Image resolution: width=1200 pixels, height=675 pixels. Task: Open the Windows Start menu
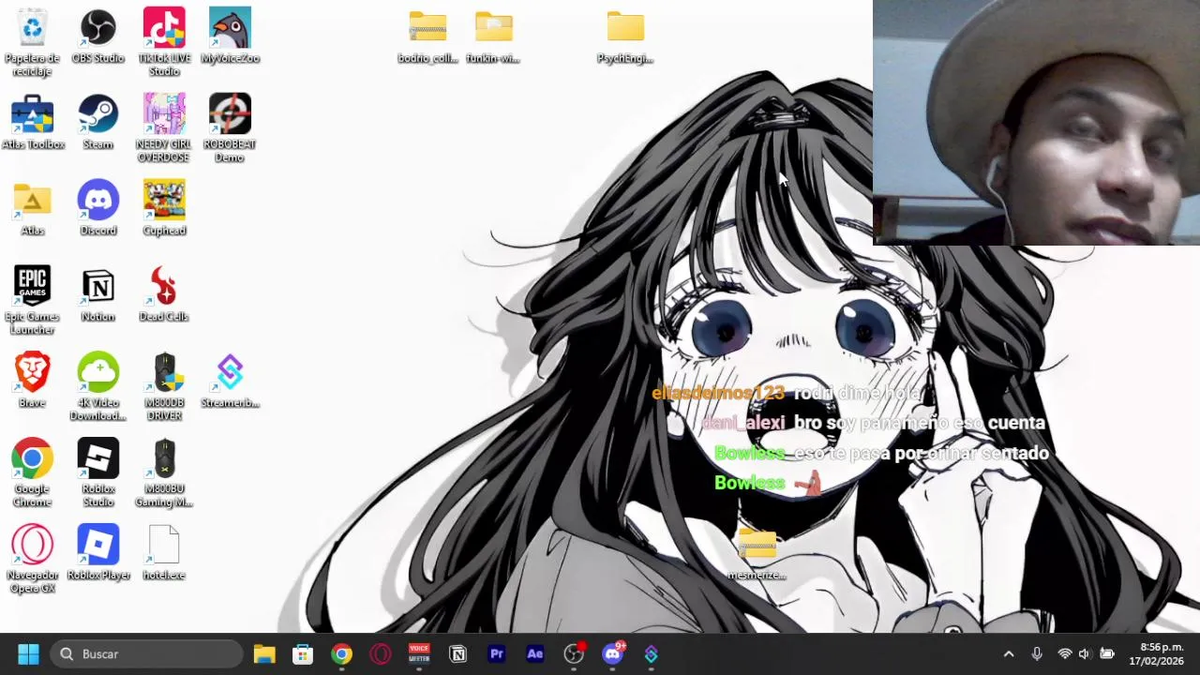pyautogui.click(x=28, y=653)
